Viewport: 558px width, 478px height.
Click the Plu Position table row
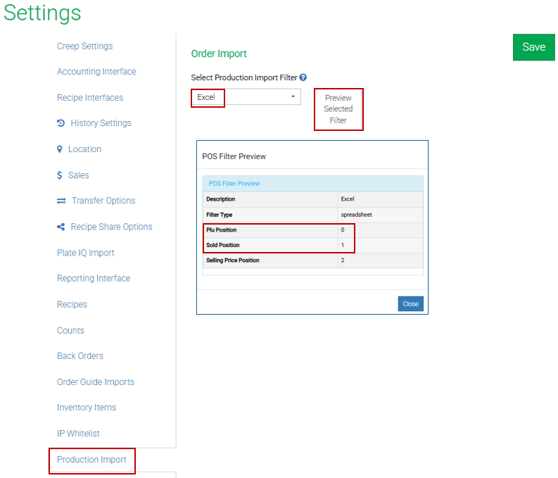tap(312, 230)
